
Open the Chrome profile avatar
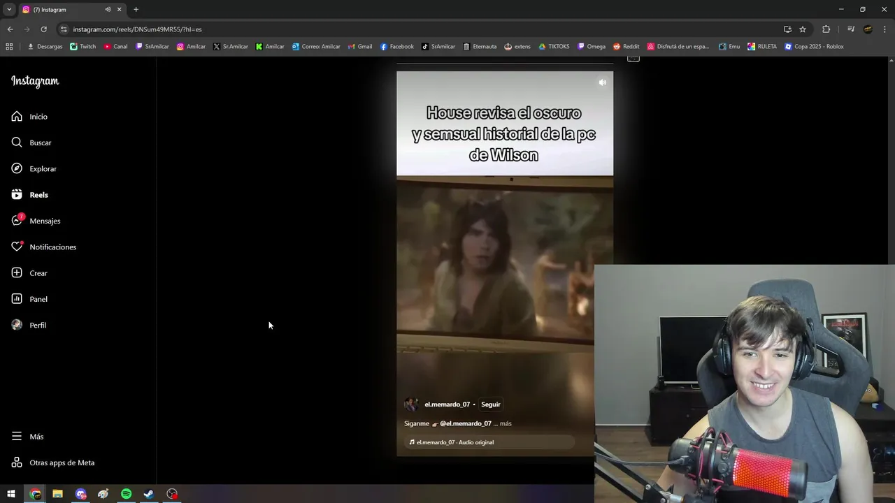868,29
